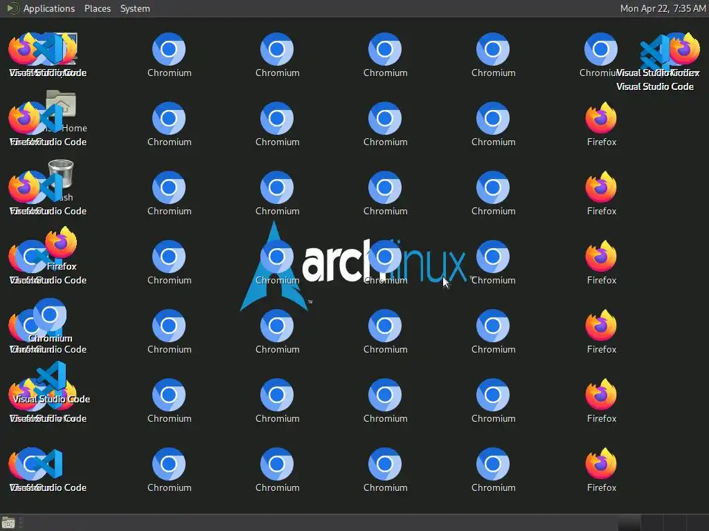Select the labeled Chromium icon overlapping the left icon column
The image size is (709, 531).
[50, 315]
